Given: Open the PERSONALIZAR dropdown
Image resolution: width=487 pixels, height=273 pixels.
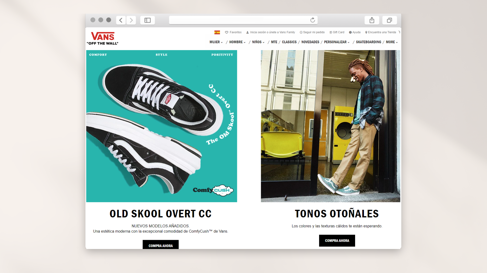Looking at the screenshot, I should 335,42.
